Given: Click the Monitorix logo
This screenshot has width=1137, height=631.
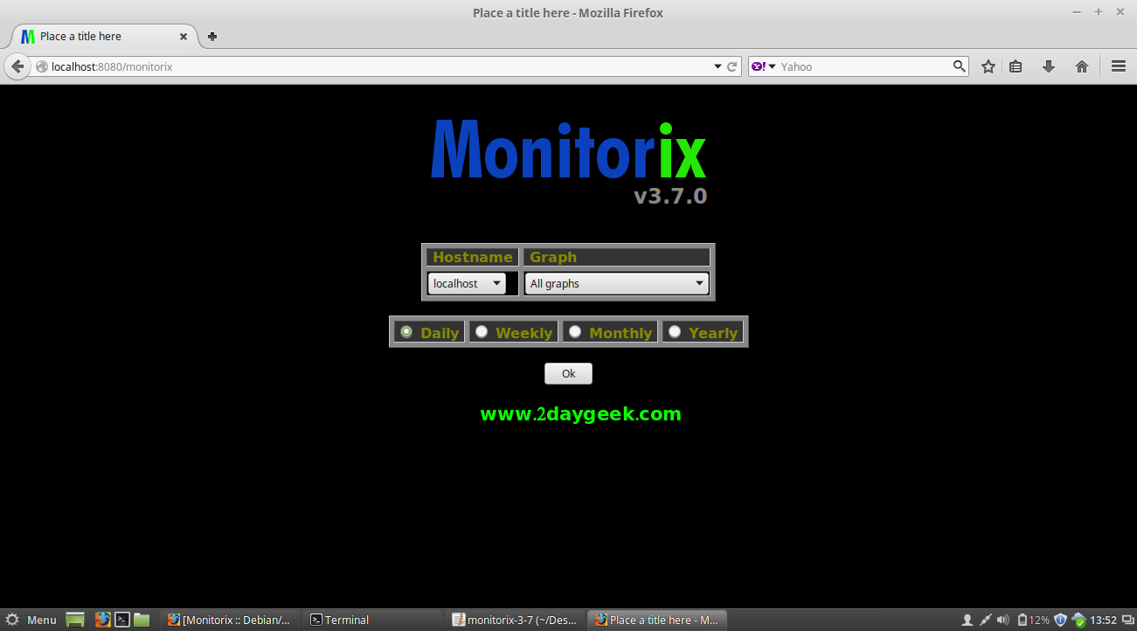Looking at the screenshot, I should pos(568,149).
